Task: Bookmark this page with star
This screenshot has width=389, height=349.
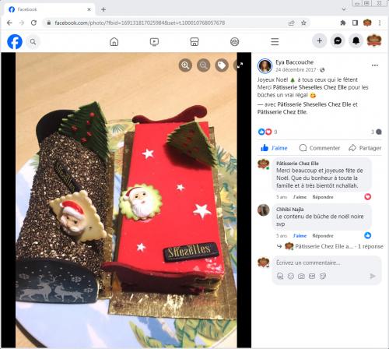Action: (303, 23)
